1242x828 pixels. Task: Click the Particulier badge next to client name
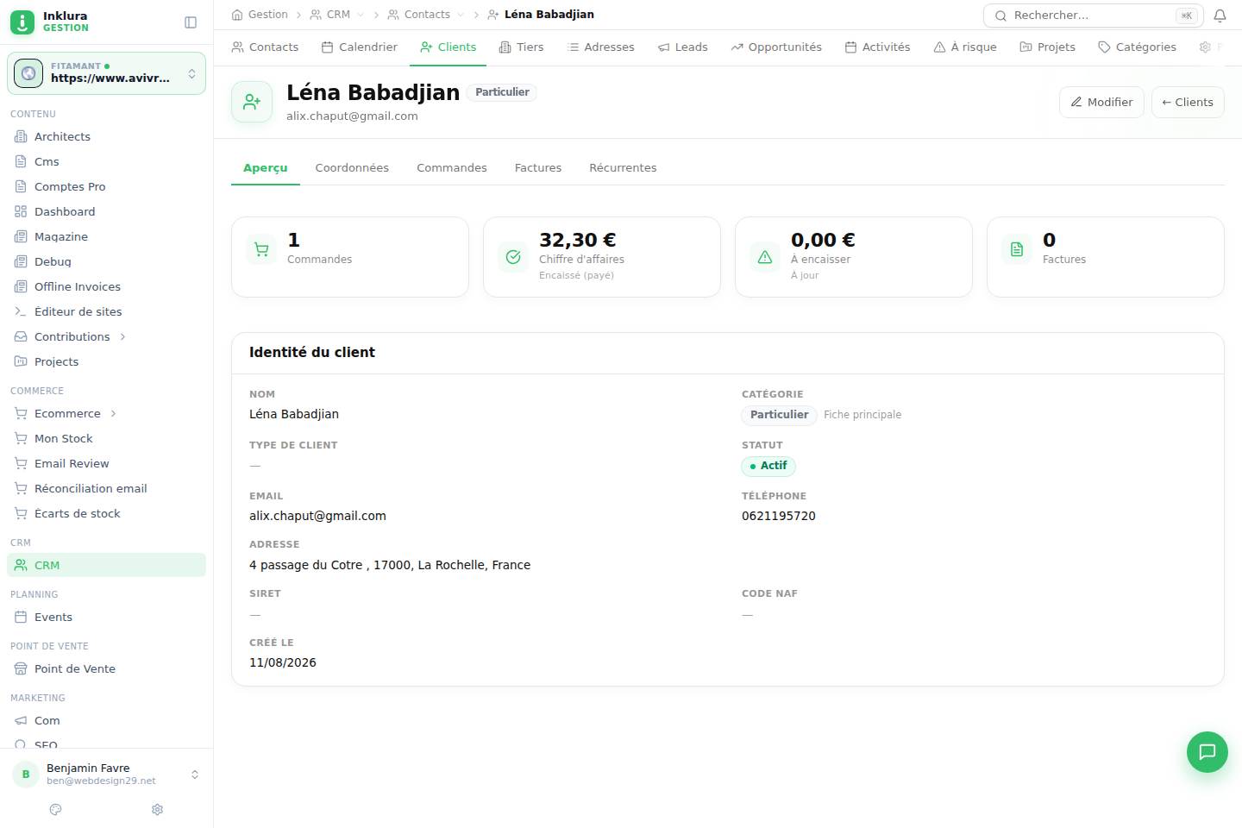(502, 92)
